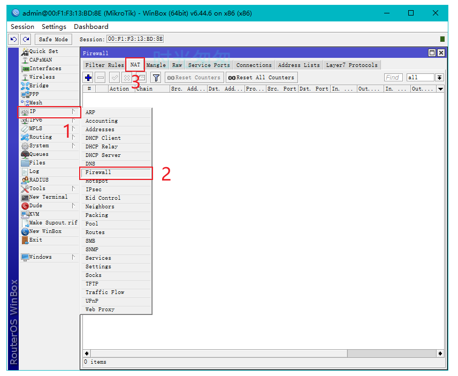Open PPP sidebar entry
The image size is (458, 376).
tap(49, 94)
